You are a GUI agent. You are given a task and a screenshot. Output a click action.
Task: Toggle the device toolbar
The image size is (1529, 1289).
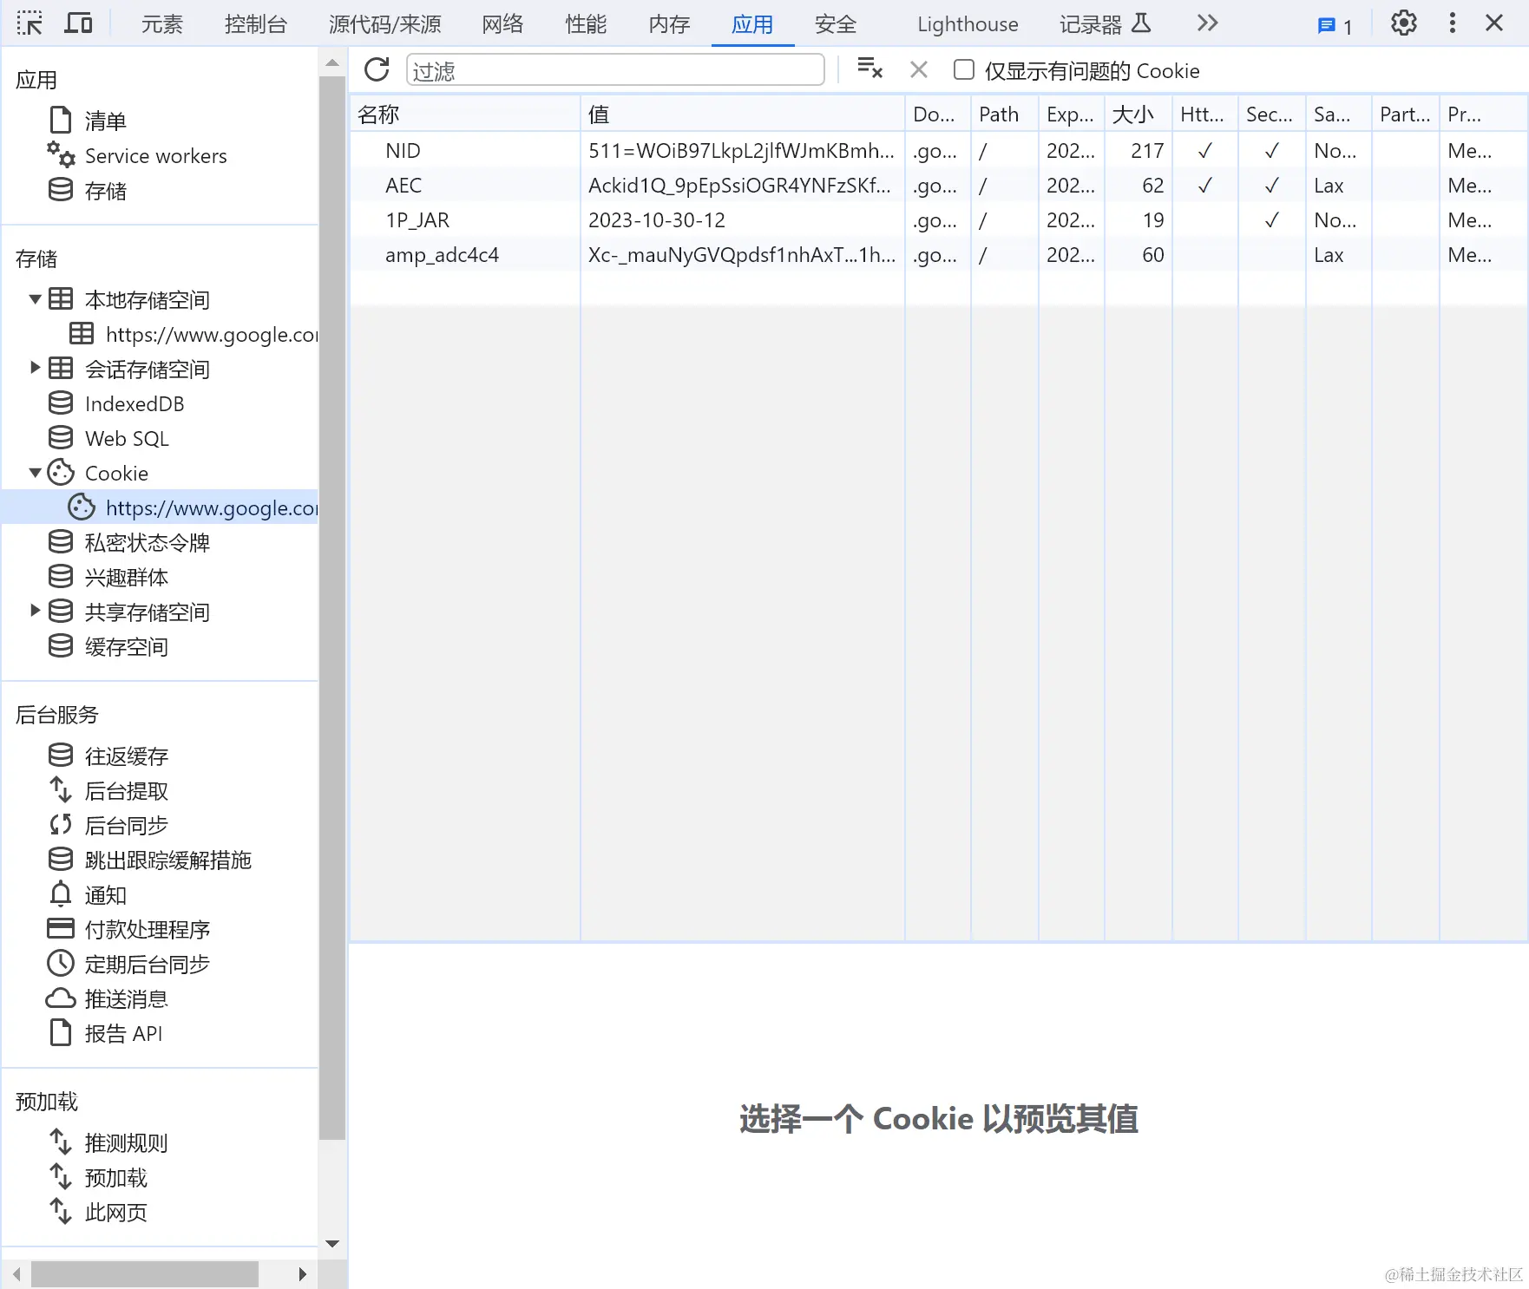point(77,23)
